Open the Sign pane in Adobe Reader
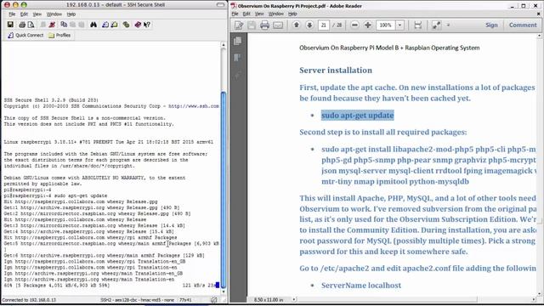The image size is (544, 306). click(491, 25)
